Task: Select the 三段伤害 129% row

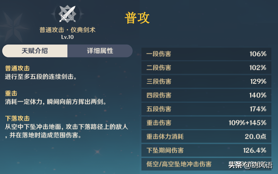Action: 206,81
